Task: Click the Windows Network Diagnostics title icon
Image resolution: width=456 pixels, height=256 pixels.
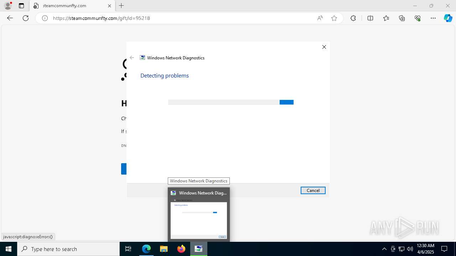Action: click(x=142, y=58)
